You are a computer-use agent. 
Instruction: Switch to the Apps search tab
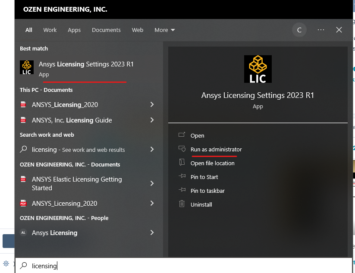[x=74, y=30]
